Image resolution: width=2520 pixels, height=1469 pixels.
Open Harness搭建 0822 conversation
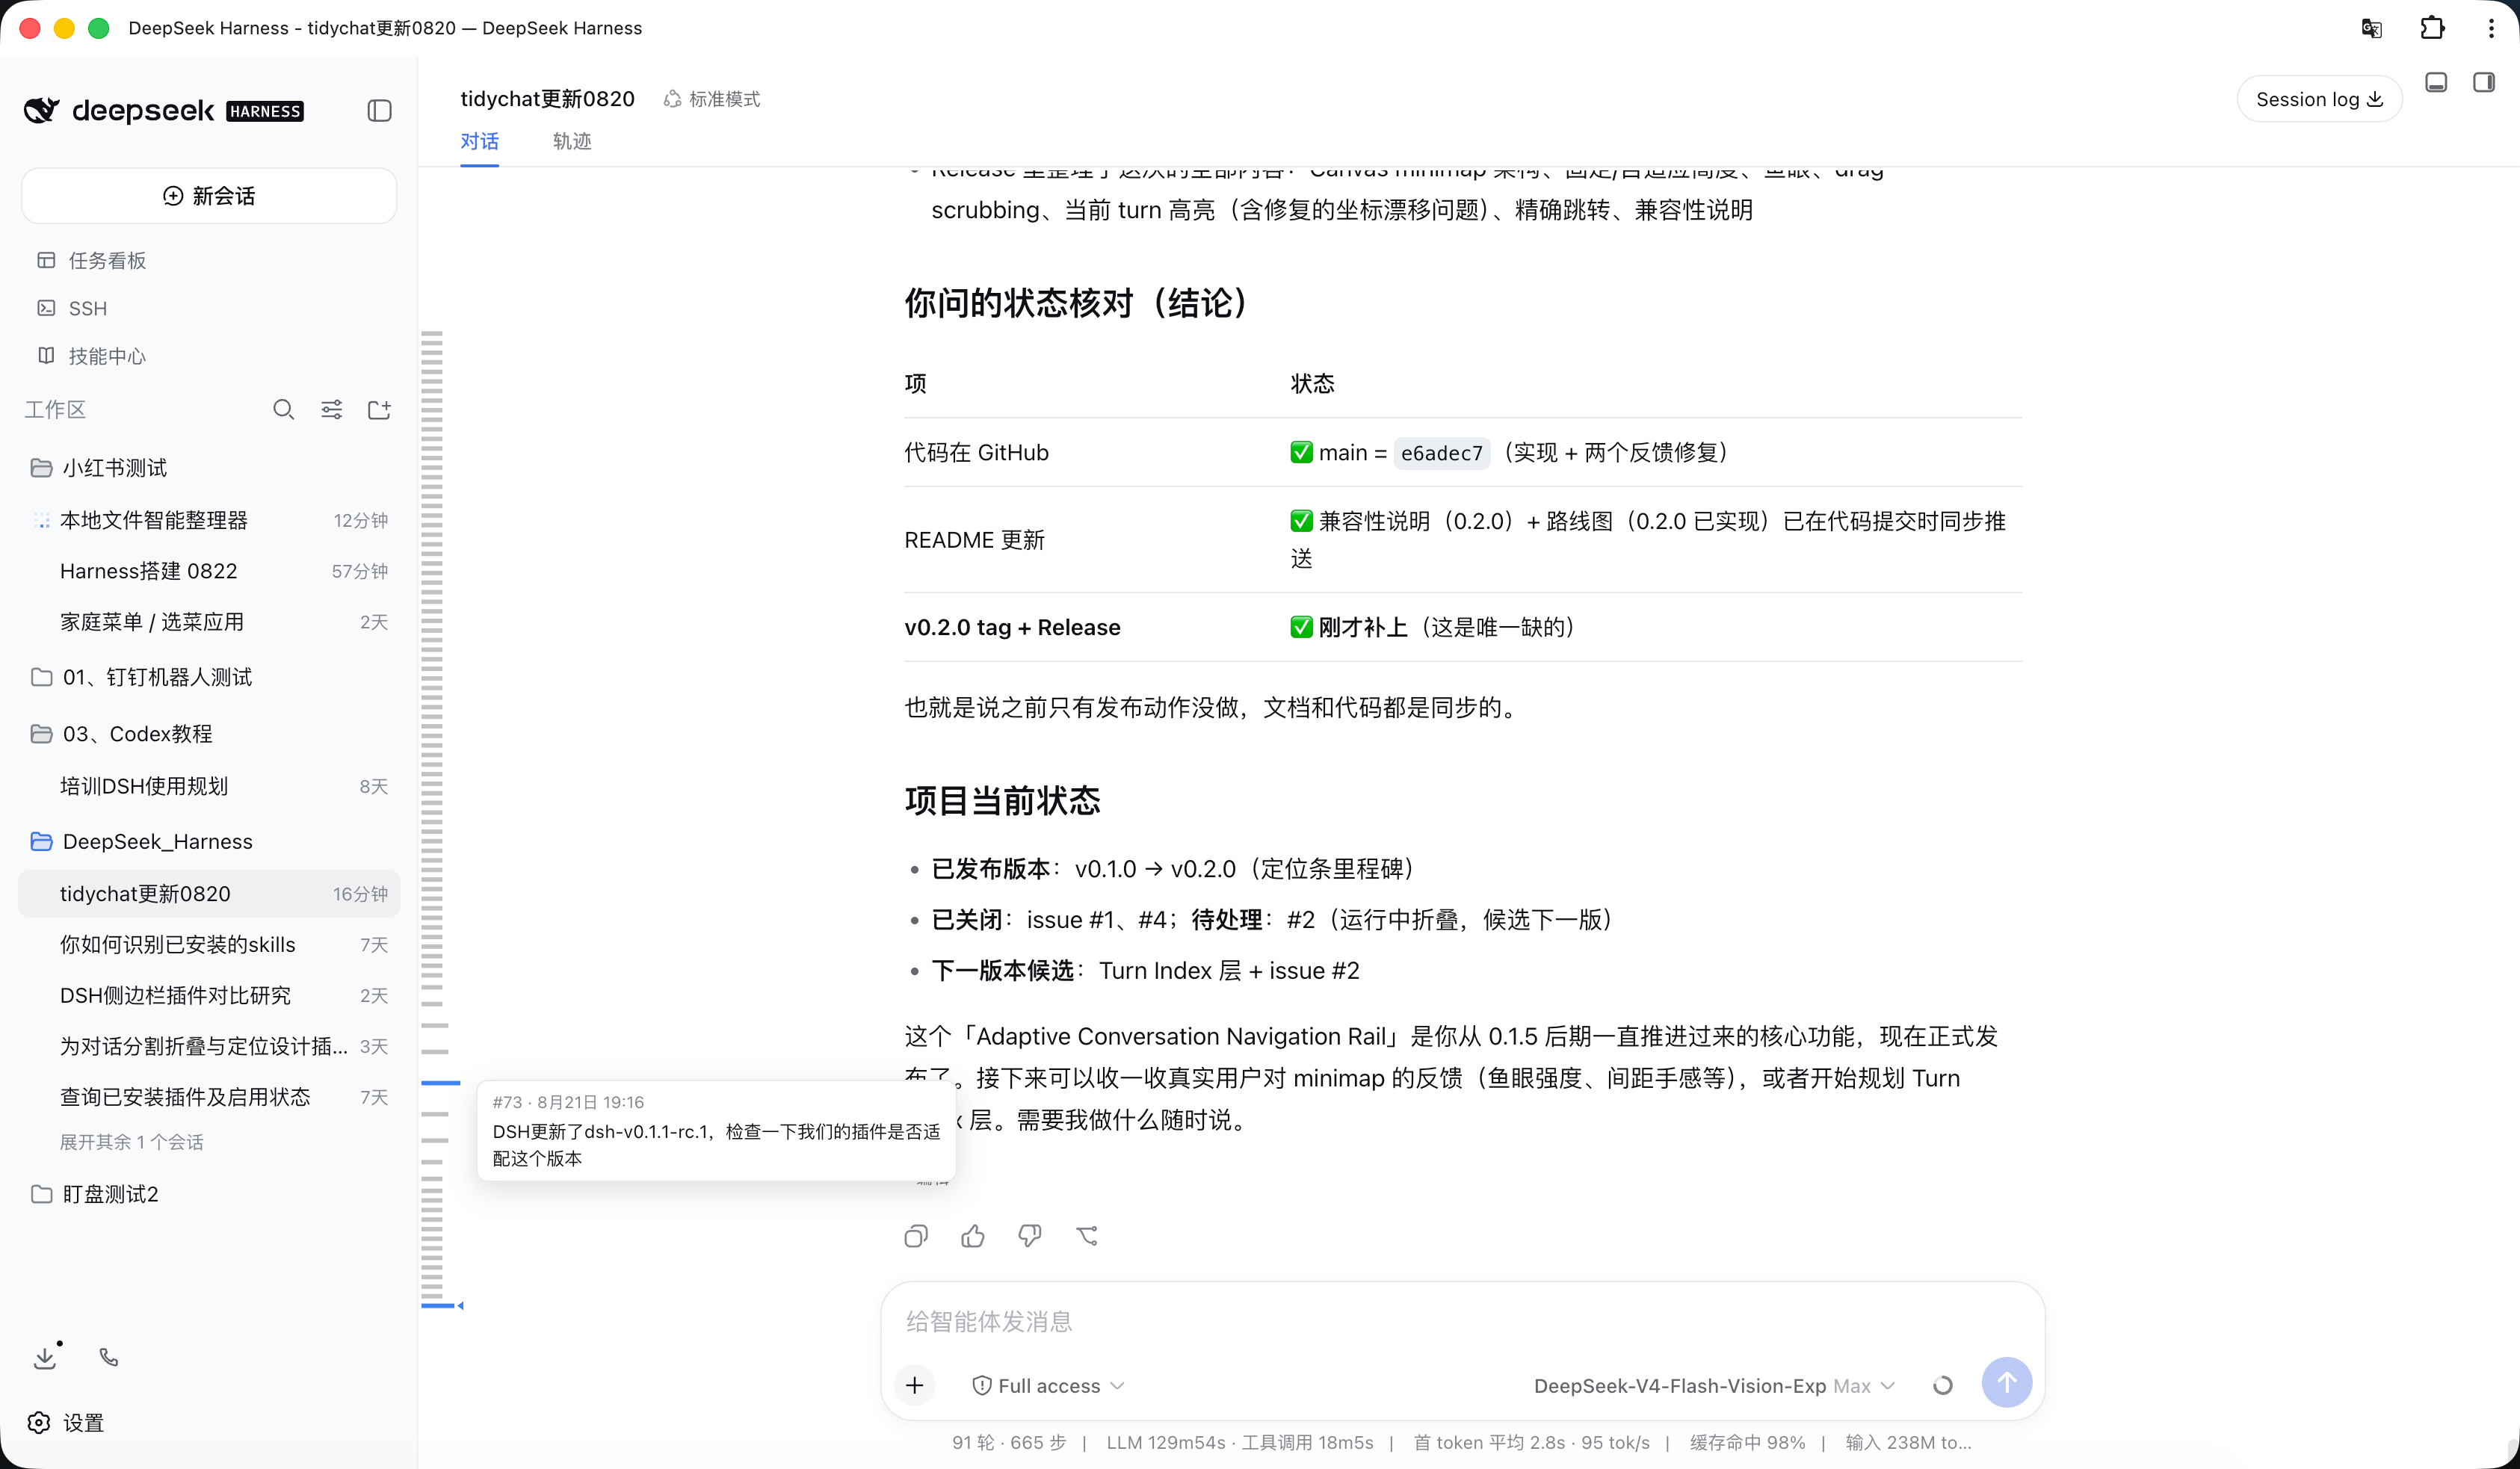coord(209,571)
